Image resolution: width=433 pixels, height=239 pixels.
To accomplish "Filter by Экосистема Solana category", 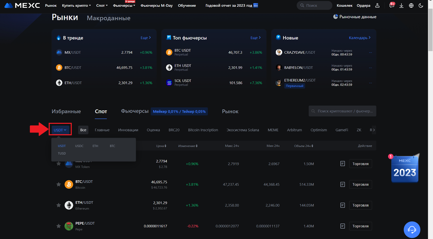I will click(x=243, y=130).
